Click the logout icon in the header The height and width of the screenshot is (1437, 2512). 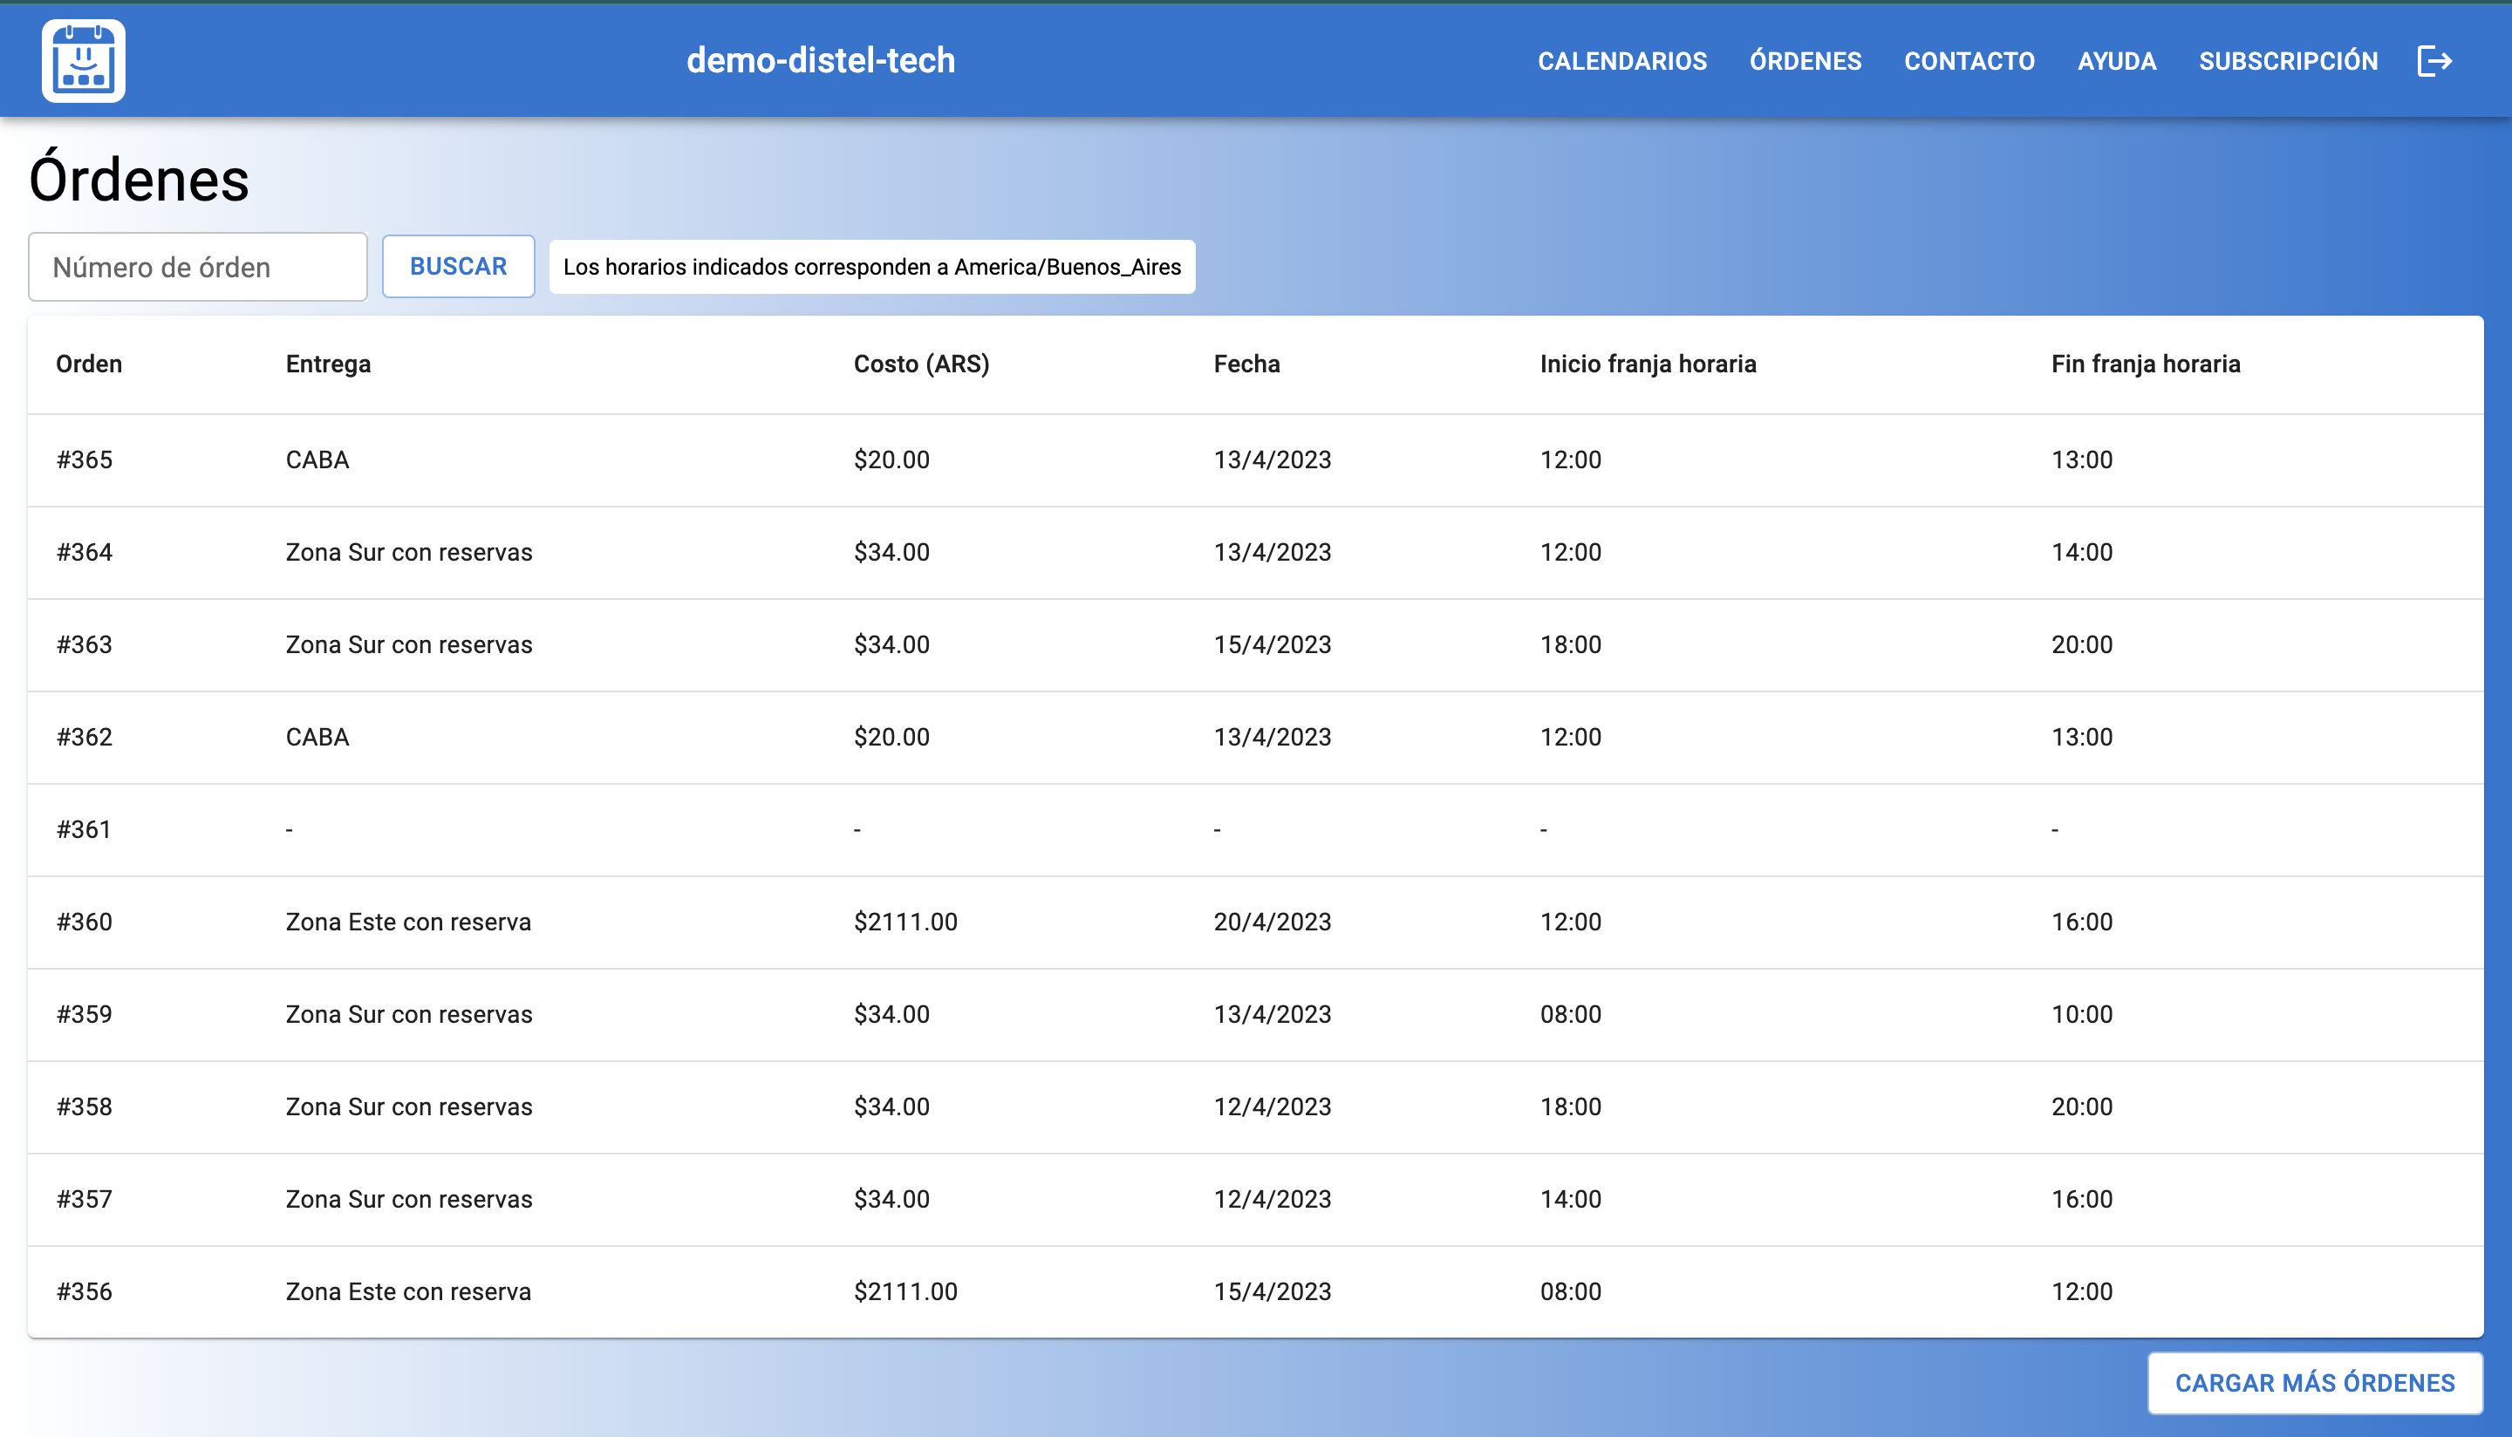[2434, 61]
